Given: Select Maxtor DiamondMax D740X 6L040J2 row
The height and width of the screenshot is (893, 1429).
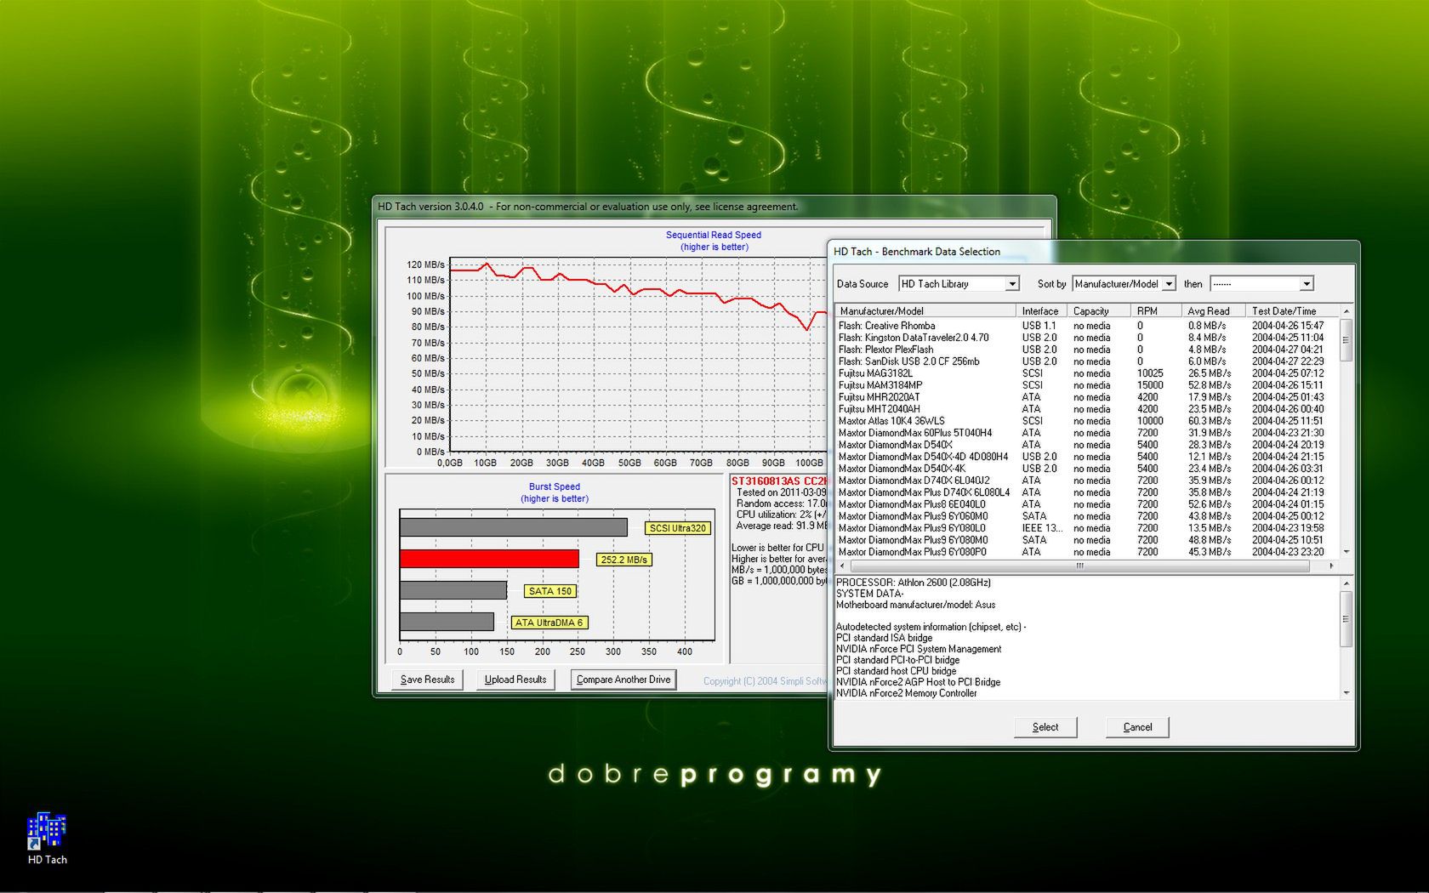Looking at the screenshot, I should tap(1087, 481).
